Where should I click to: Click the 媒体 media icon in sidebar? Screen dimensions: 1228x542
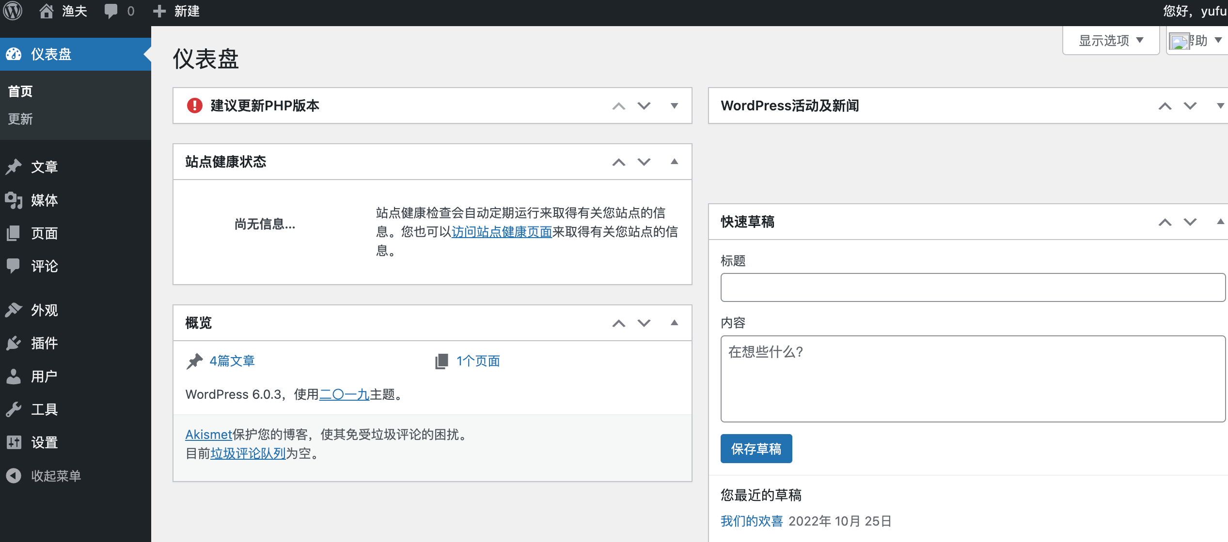[14, 200]
